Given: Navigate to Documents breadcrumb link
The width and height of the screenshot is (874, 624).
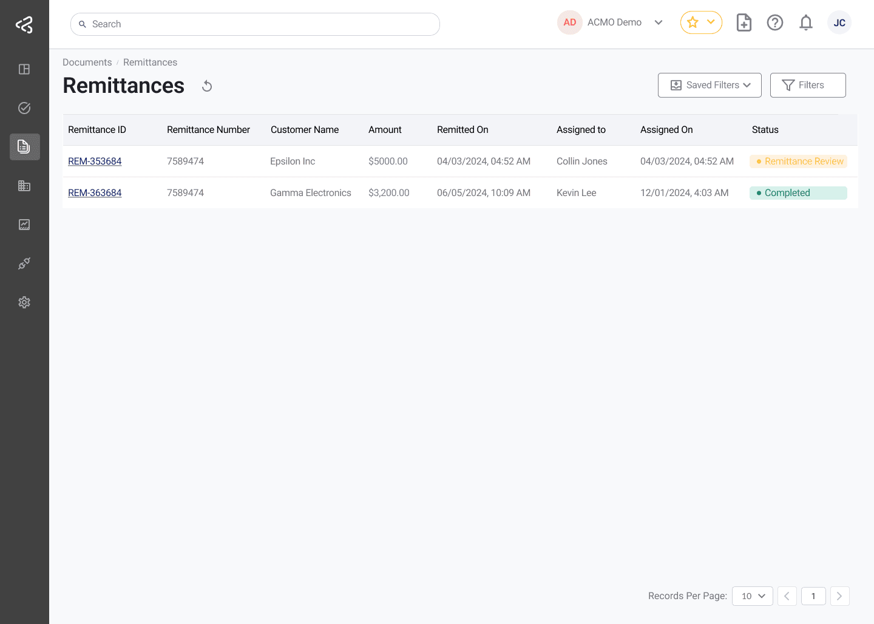Looking at the screenshot, I should (87, 62).
